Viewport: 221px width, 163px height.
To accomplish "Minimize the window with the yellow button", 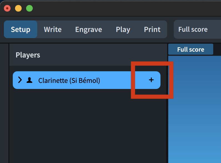I will point(18,8).
